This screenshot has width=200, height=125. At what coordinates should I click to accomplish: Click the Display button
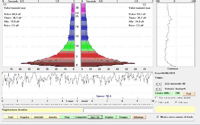point(109,117)
